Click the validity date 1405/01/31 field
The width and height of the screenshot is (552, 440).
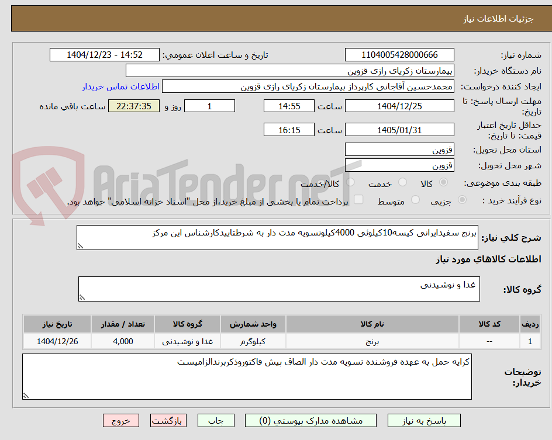[x=399, y=130]
